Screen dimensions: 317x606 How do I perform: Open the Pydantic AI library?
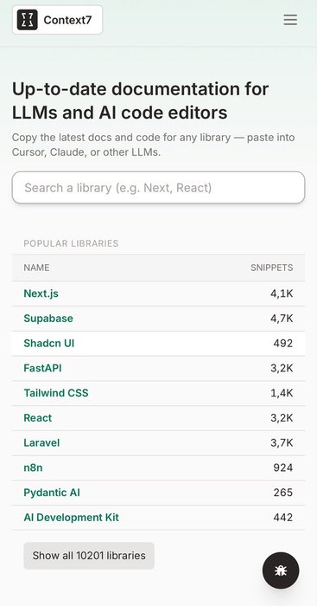pos(52,493)
